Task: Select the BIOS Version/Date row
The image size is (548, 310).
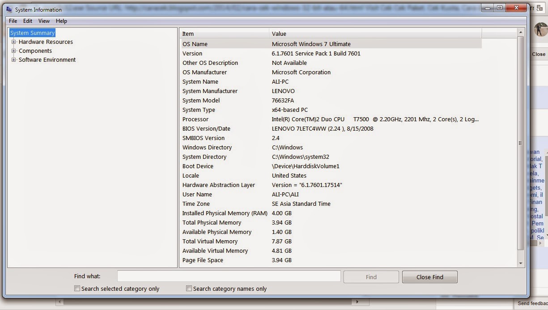Action: (x=331, y=128)
